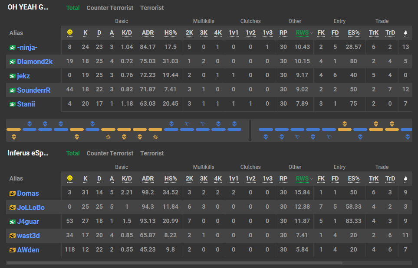The image size is (418, 268).
Task: Sort OH YEAH table by ADR column
Action: tap(148, 33)
